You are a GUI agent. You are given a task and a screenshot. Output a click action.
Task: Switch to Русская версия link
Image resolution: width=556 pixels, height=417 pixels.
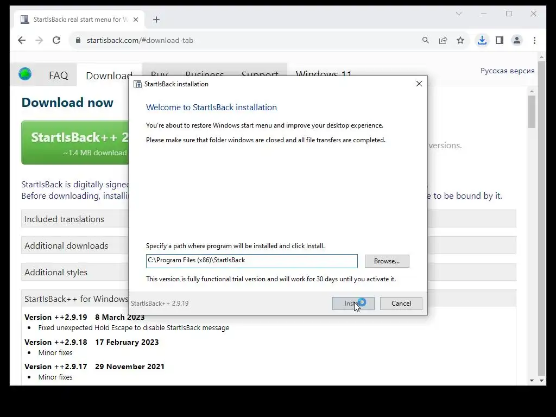point(508,71)
